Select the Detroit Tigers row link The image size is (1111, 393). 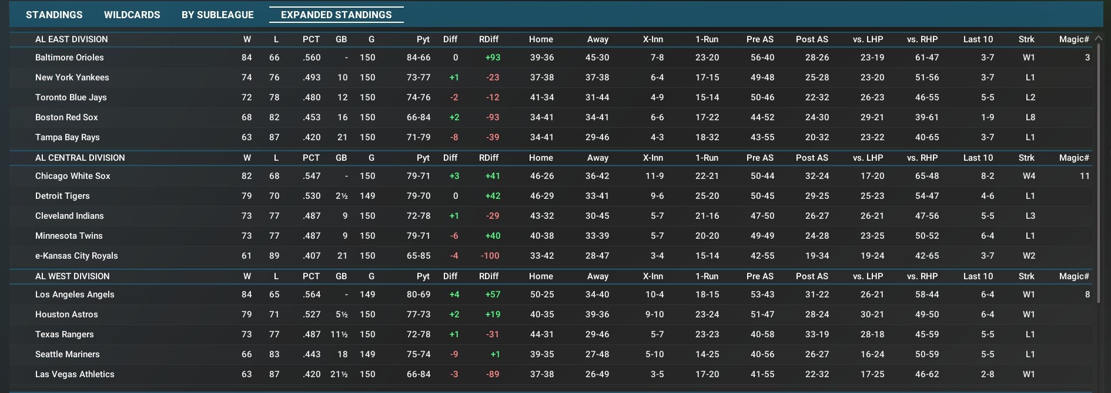point(62,196)
